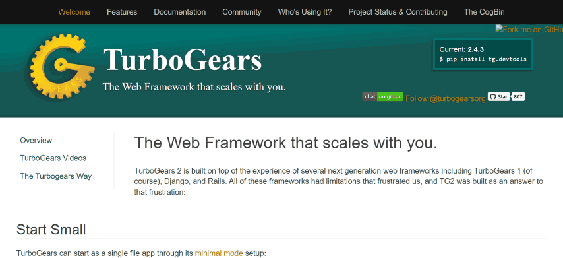Open the chat on gitter badge
The image size is (563, 258).
point(382,96)
